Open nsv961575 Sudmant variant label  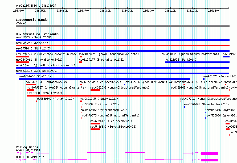point(220,76)
